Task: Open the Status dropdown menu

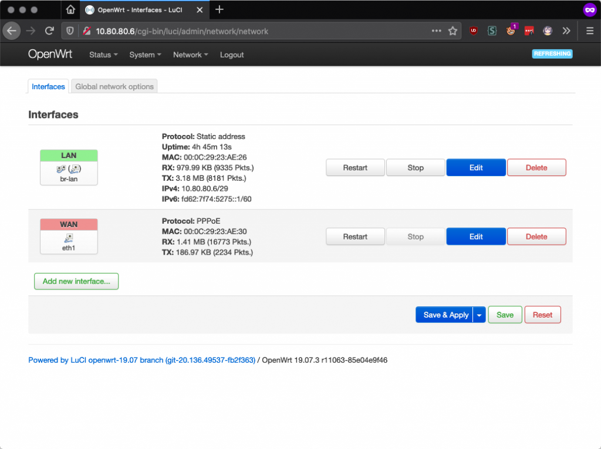Action: [x=103, y=55]
